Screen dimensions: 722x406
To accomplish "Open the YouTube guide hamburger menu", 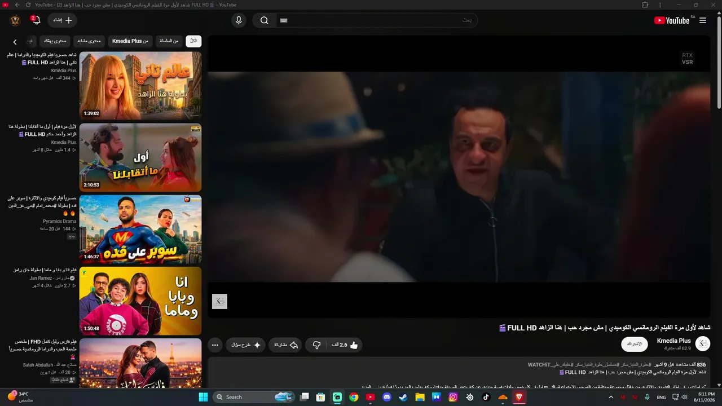I will click(703, 20).
